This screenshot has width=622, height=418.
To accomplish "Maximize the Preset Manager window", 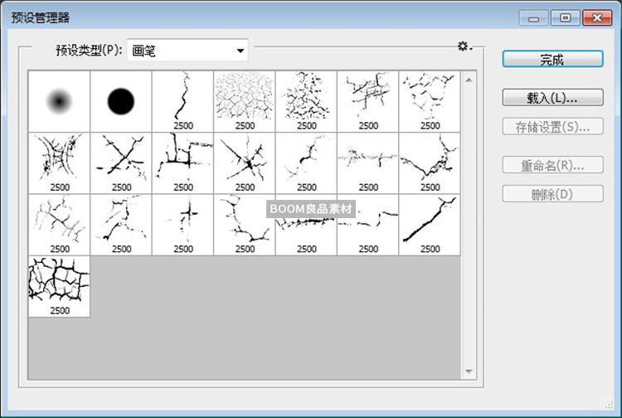I will 566,17.
